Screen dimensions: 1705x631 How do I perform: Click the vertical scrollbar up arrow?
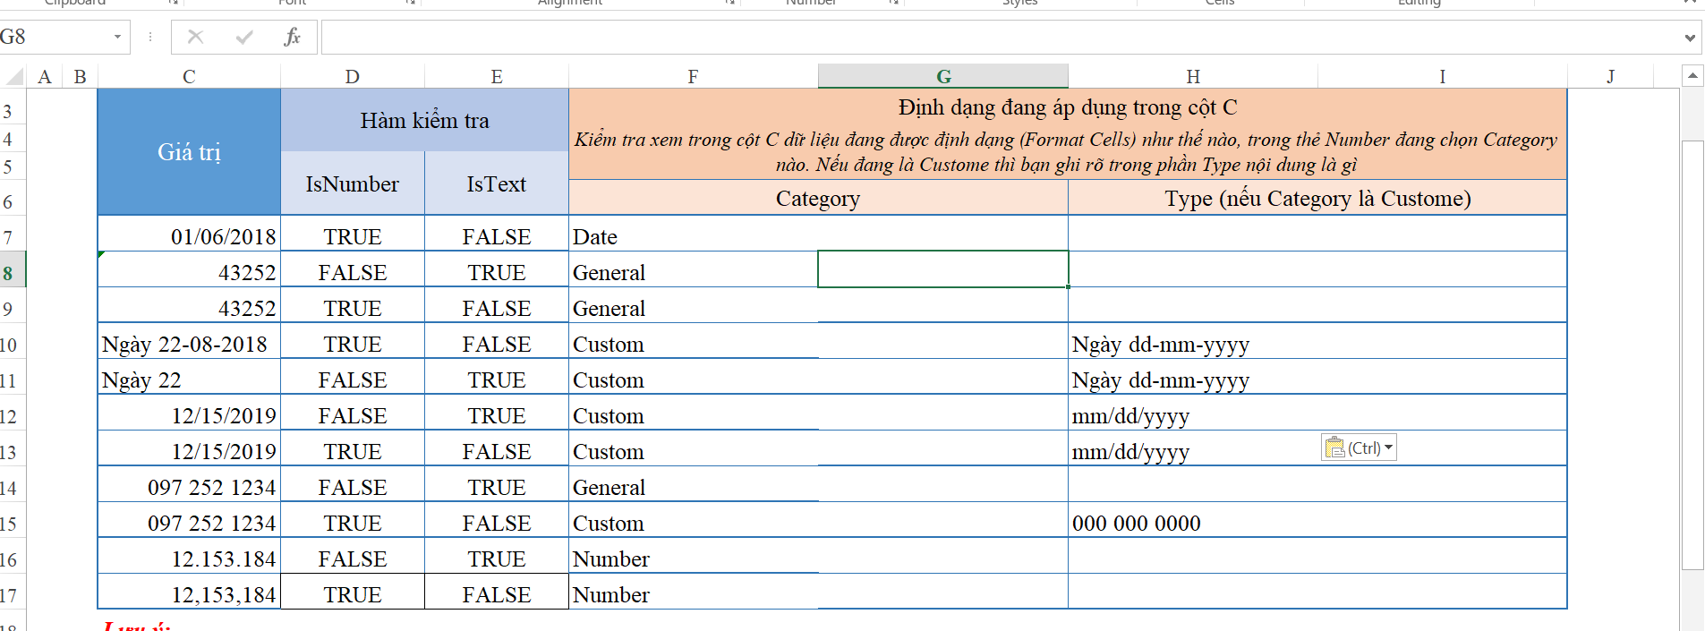tap(1692, 76)
